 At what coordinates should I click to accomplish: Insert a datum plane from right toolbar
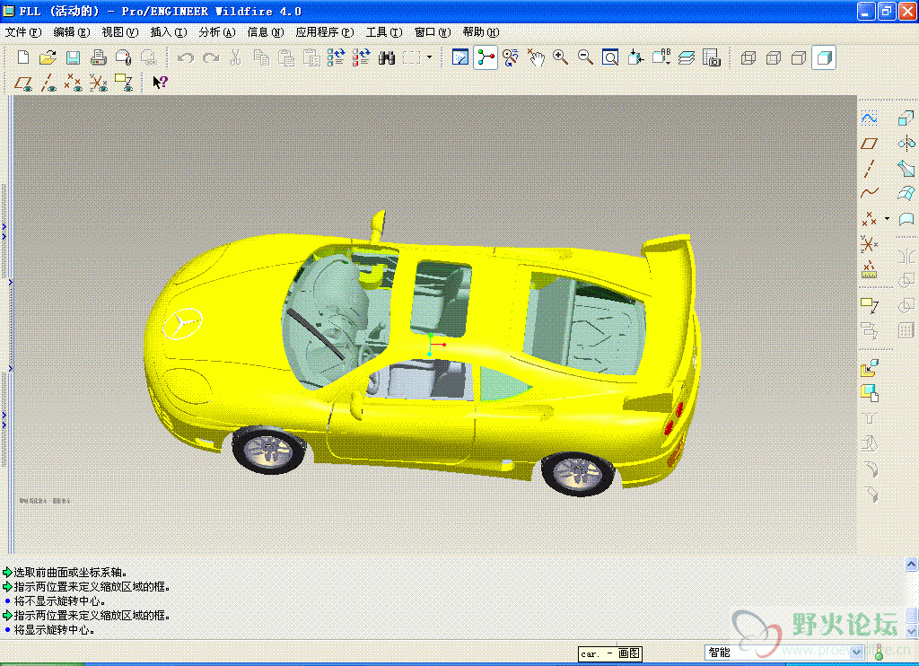click(869, 144)
